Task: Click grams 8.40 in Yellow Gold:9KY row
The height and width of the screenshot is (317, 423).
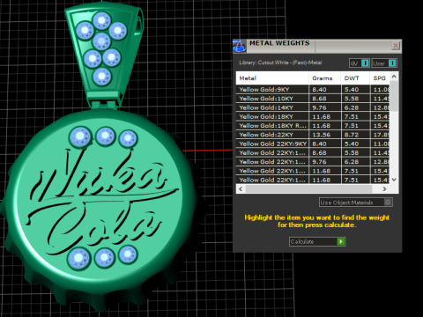Action: point(319,90)
